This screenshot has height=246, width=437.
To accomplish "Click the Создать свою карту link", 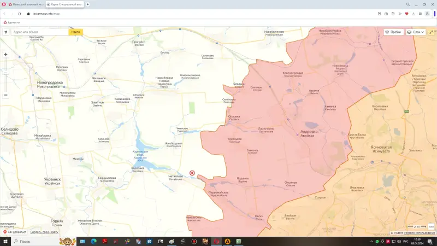I will [x=43, y=232].
